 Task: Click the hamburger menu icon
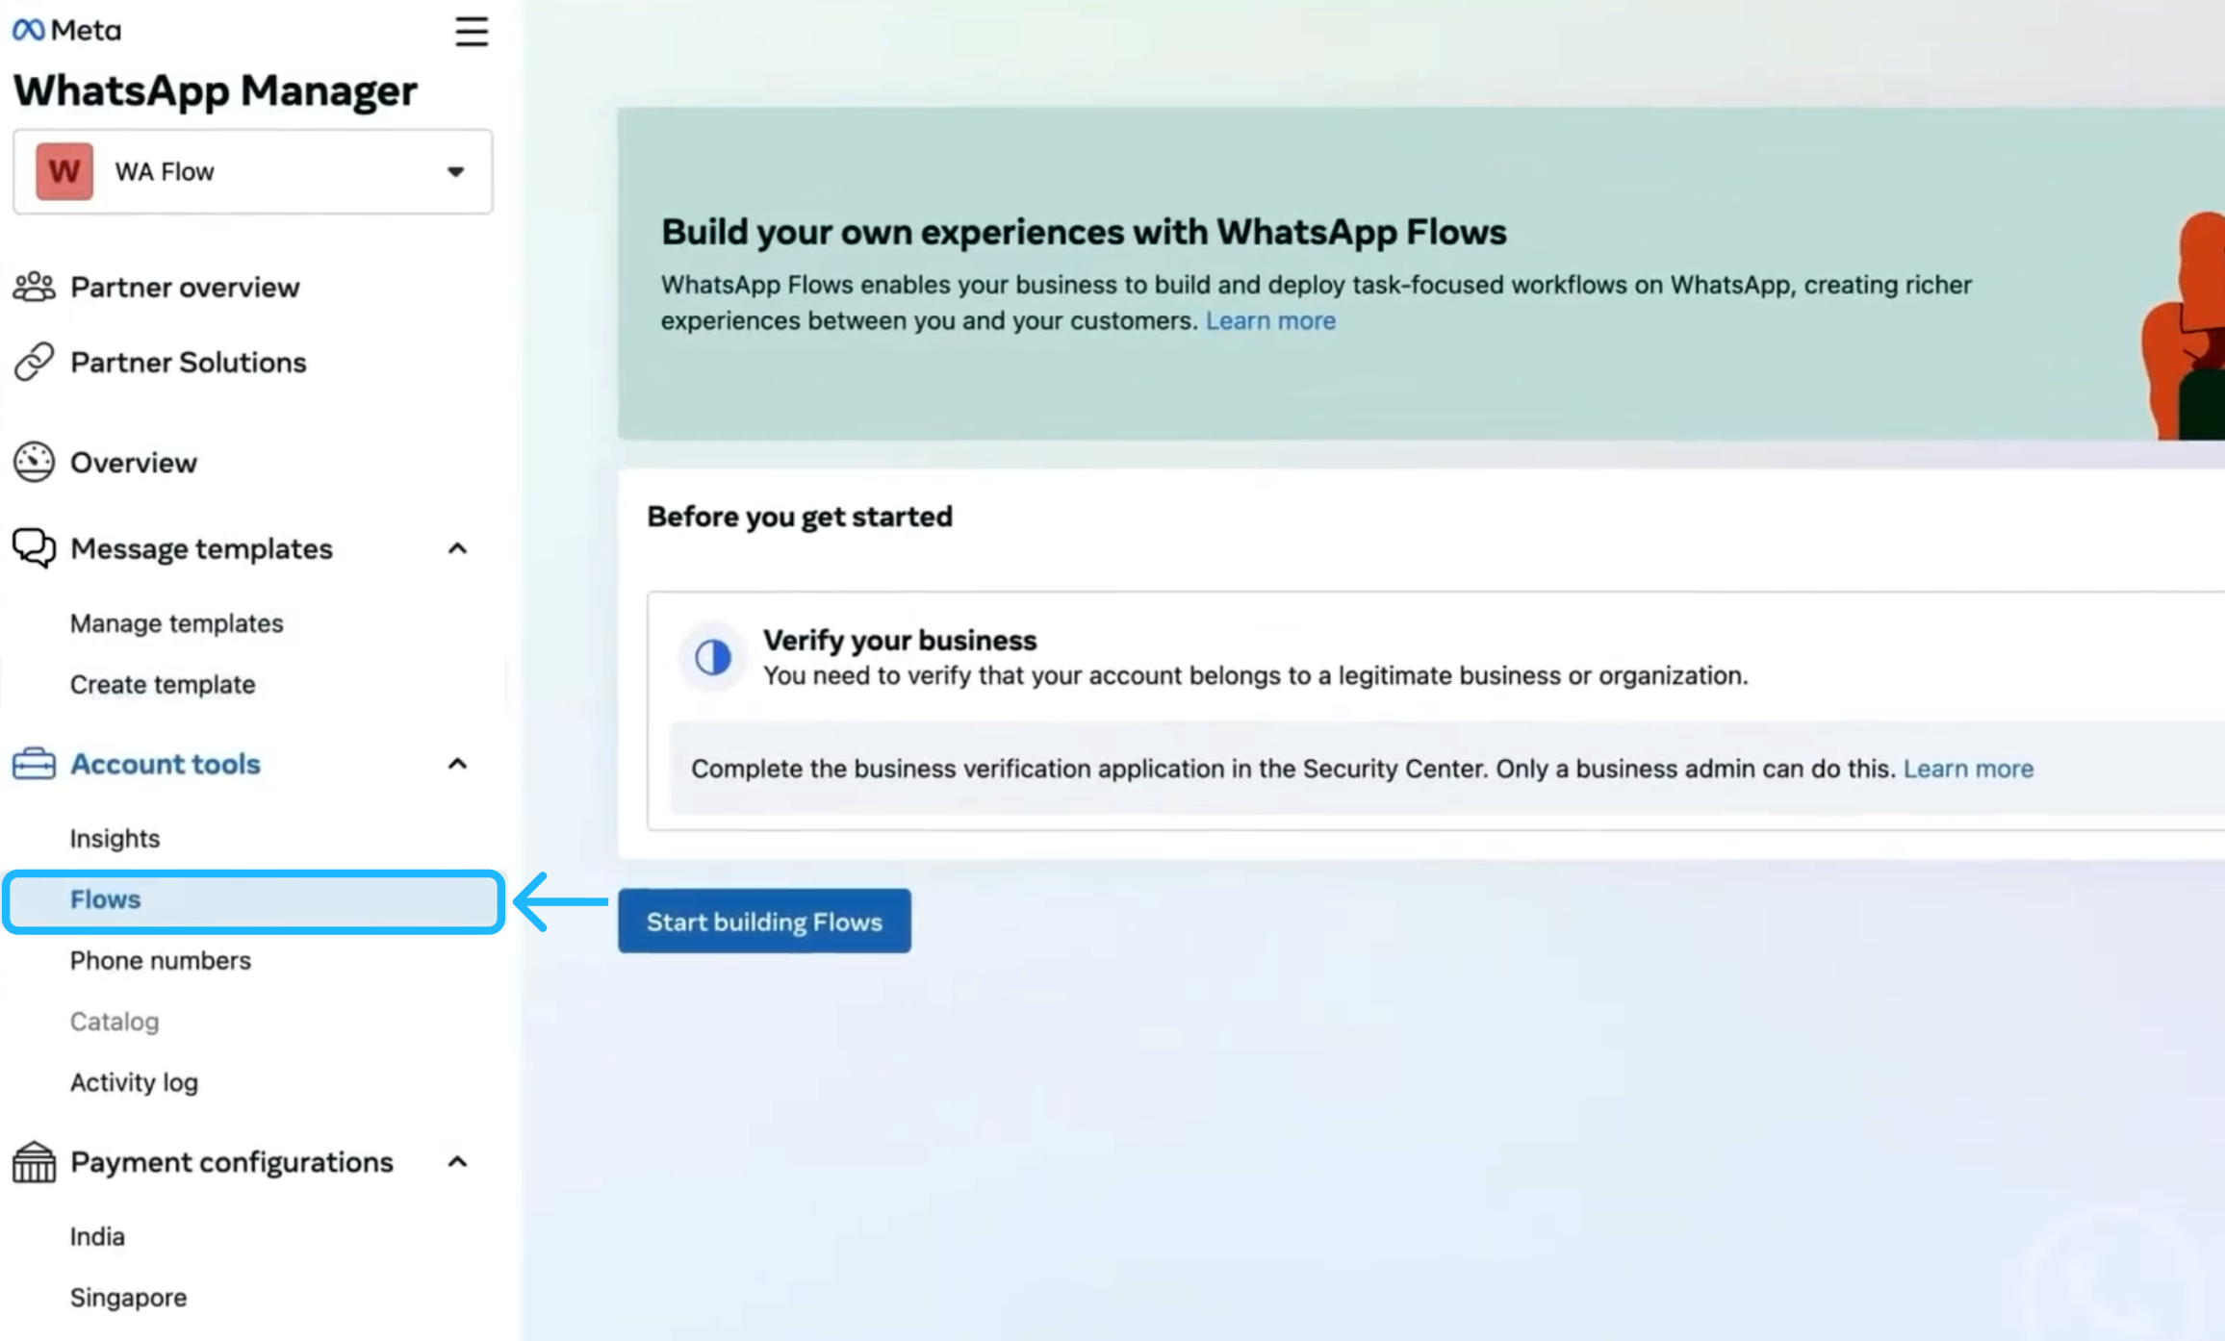pyautogui.click(x=471, y=32)
